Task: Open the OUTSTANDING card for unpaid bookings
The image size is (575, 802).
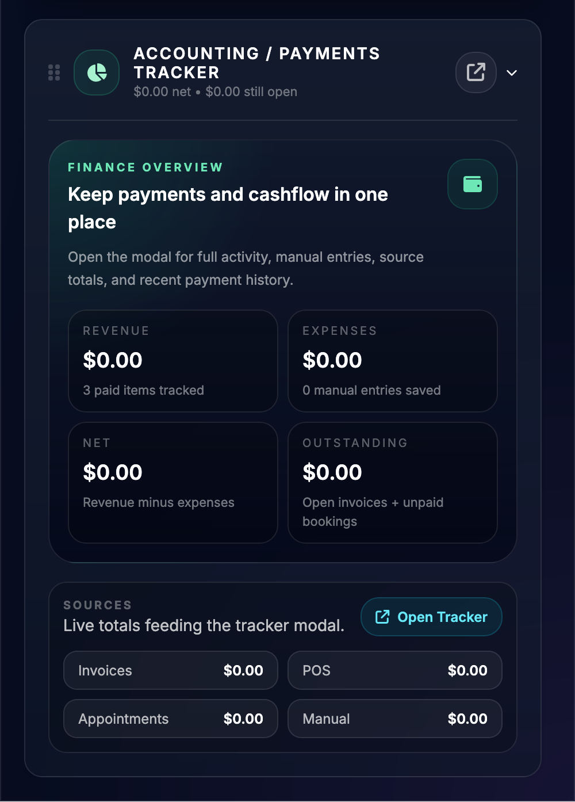Action: pyautogui.click(x=393, y=482)
